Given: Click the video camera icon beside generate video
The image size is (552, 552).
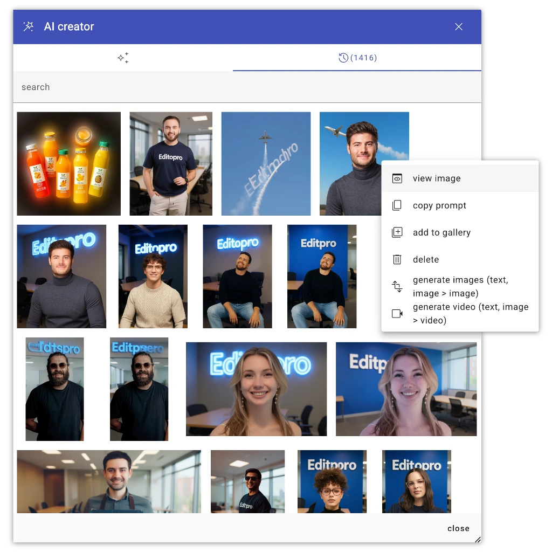Looking at the screenshot, I should point(397,314).
